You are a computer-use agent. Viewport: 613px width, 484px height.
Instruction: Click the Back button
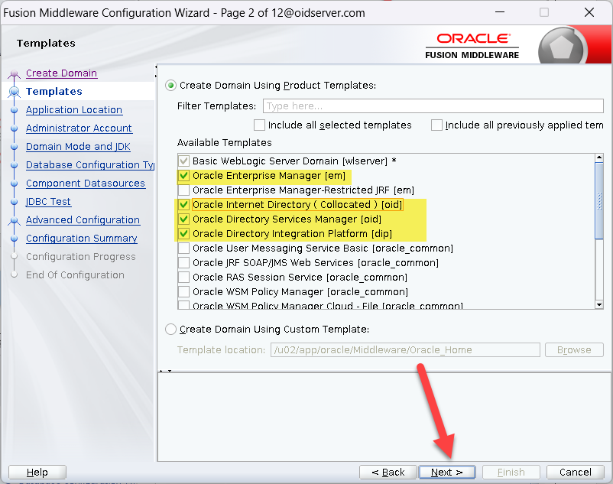pos(387,472)
